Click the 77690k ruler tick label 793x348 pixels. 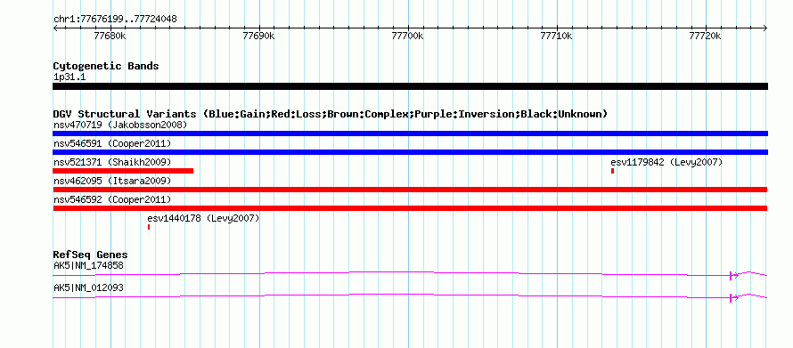pos(258,36)
